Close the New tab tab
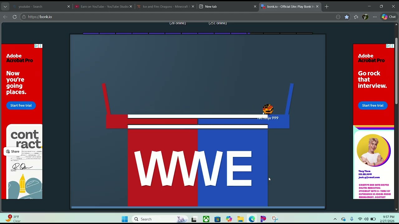 (x=255, y=7)
